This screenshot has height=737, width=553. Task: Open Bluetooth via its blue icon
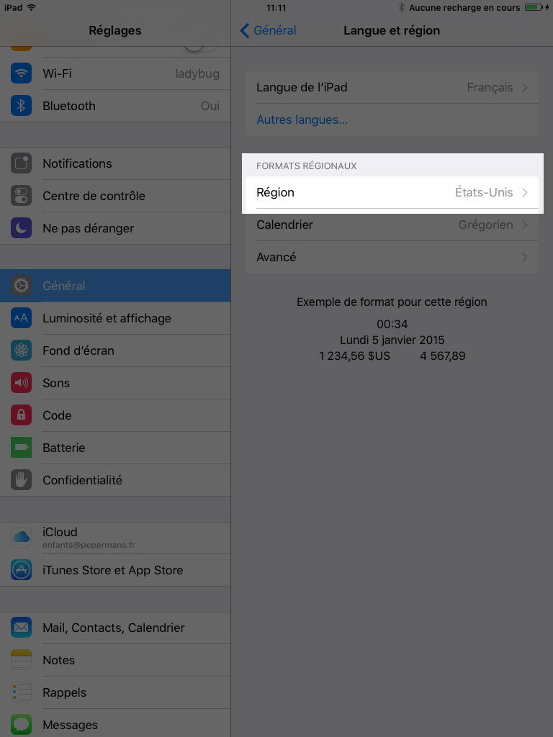(x=21, y=106)
